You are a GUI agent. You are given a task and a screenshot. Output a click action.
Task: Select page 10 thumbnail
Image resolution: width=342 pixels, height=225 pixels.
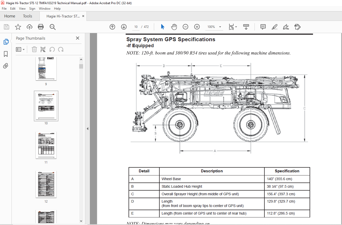[46, 106]
